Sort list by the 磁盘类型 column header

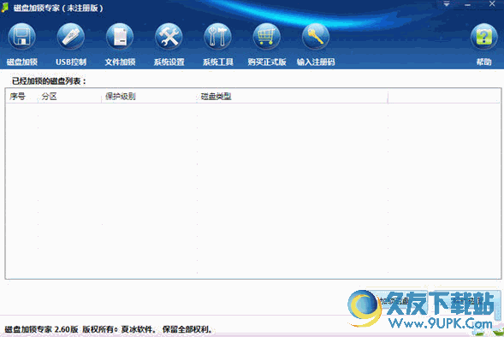293,97
